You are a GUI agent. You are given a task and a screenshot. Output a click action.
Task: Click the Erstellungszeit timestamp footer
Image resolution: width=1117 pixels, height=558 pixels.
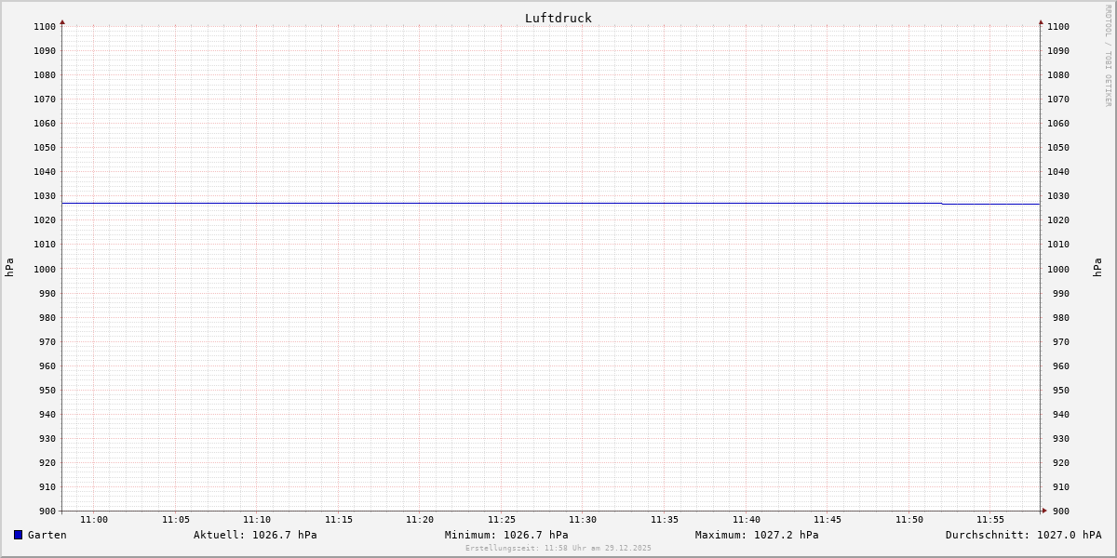pyautogui.click(x=558, y=548)
